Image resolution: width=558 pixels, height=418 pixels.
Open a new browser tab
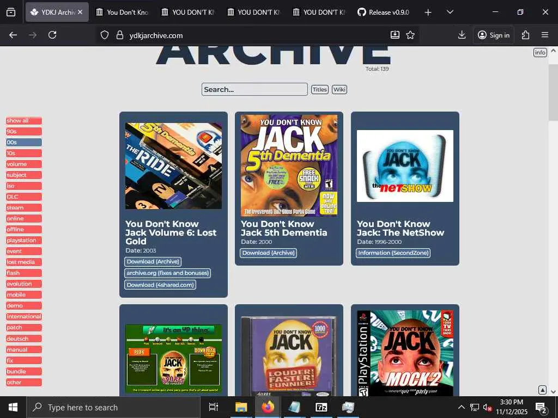428,12
